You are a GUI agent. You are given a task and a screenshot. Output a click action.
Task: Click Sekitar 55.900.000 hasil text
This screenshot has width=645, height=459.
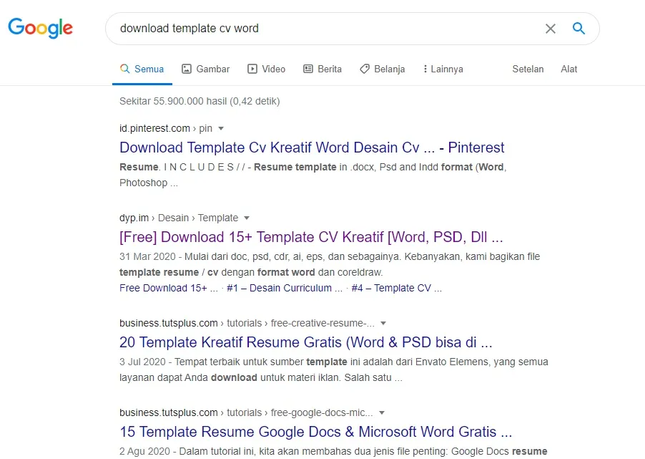(200, 102)
